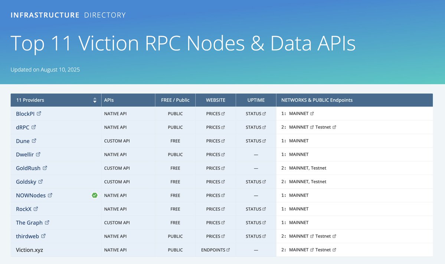445x264 pixels.
Task: Click BlockPI PUBLIC cell
Action: click(x=175, y=114)
